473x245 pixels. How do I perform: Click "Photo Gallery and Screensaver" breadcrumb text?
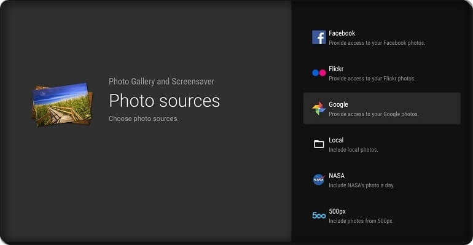pos(162,82)
